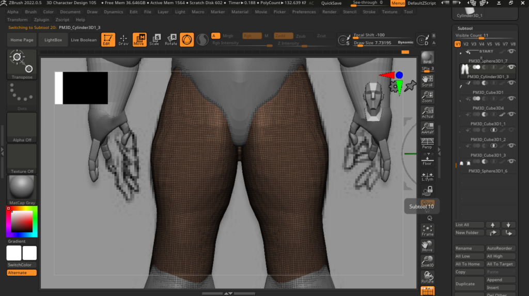Click the AAHalf view icon
The height and width of the screenshot is (296, 529).
point(427,128)
